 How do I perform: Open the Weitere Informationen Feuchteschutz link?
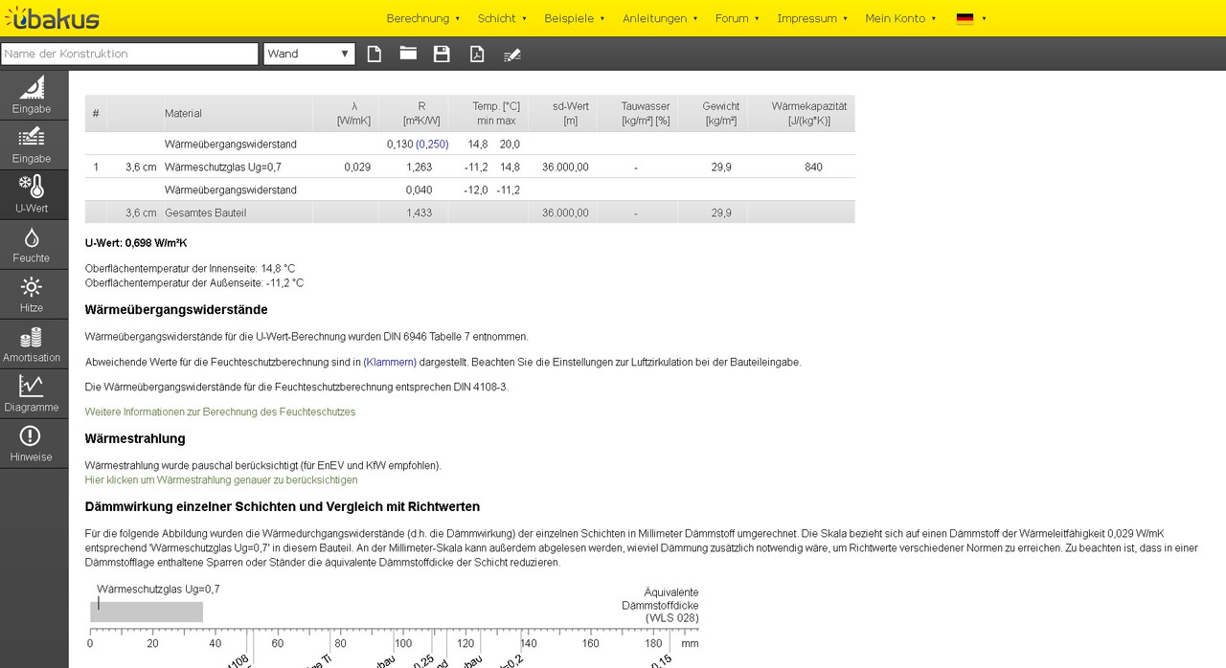point(220,412)
